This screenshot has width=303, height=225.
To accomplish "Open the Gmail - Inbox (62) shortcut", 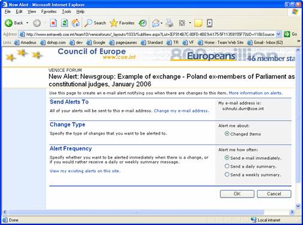I will click(x=265, y=42).
